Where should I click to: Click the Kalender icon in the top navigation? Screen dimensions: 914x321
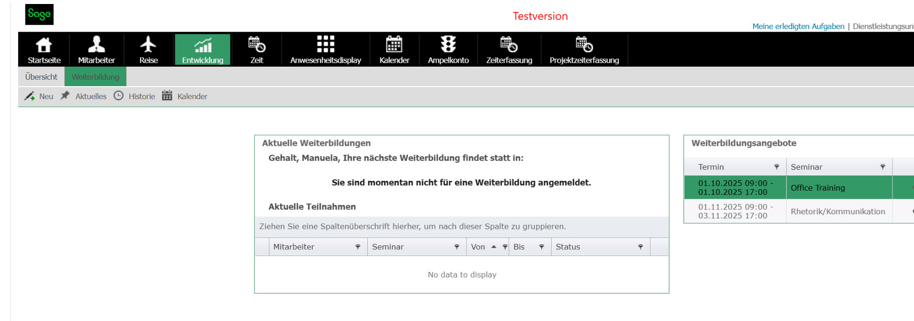[x=394, y=45]
